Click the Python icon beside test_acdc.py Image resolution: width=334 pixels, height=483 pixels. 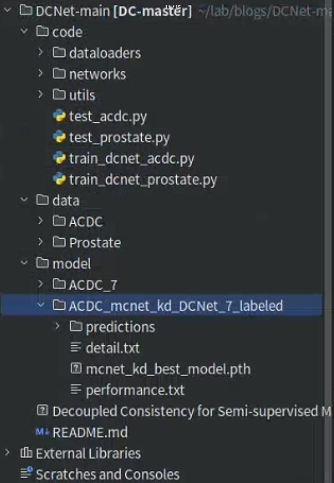(x=59, y=116)
